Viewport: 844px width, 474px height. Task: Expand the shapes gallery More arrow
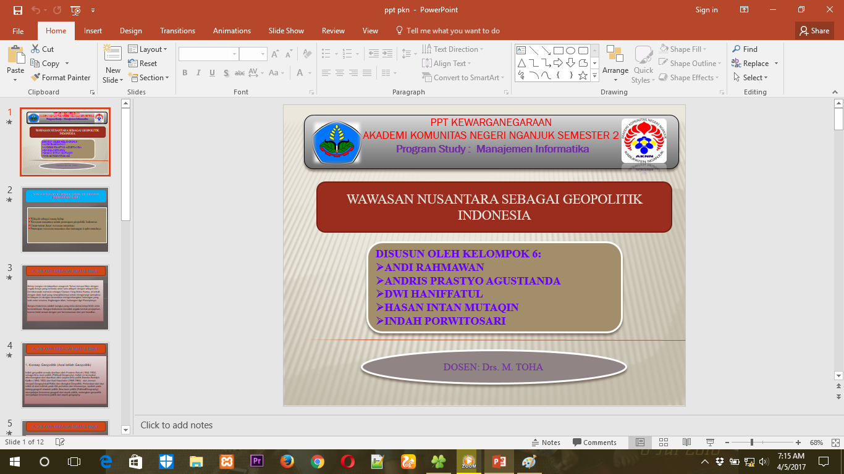594,76
